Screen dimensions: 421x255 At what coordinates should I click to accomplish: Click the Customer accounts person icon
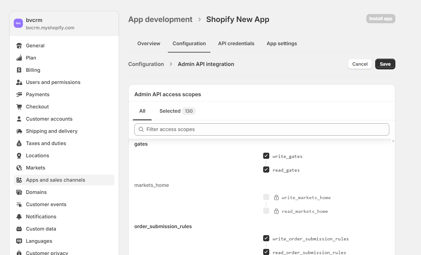coord(19,119)
